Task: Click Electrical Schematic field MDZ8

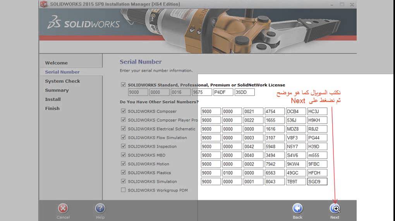Action: tap(296, 129)
